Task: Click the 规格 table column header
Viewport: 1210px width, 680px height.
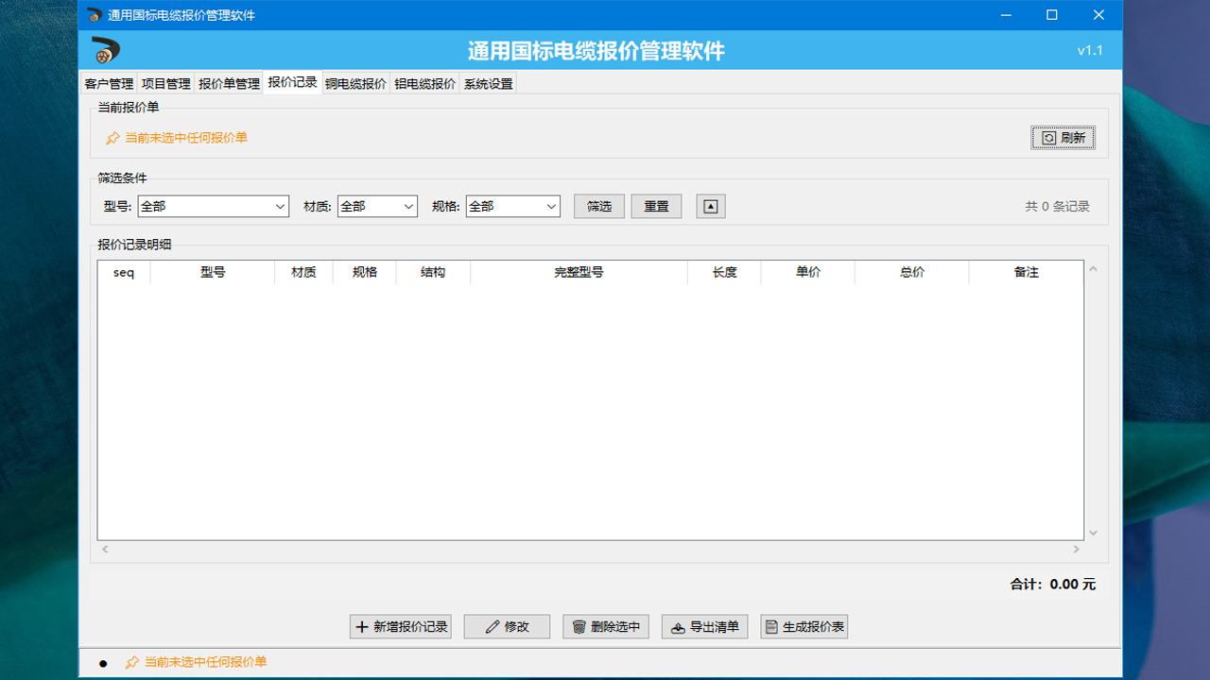Action: click(364, 272)
